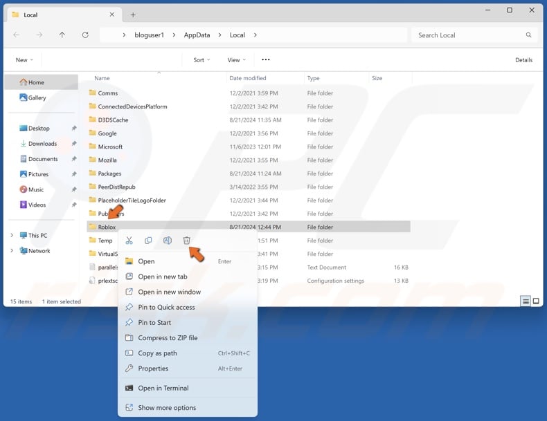Viewport: 547px width, 421px height.
Task: Open the three-dots See more menu
Action: click(x=266, y=59)
